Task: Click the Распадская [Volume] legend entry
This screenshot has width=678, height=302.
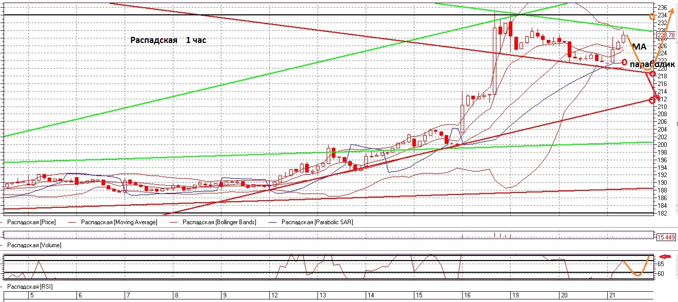Action: click(x=34, y=245)
